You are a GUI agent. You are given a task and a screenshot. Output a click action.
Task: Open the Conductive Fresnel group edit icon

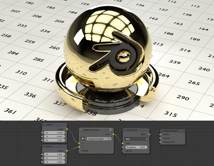(x=111, y=130)
